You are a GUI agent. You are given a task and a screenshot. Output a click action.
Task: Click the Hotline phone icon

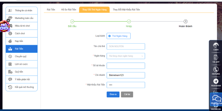pyautogui.click(x=216, y=70)
